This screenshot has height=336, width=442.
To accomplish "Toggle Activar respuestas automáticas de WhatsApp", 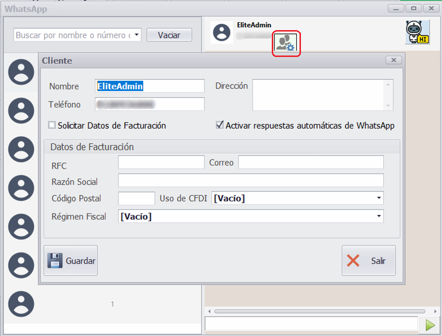I will pos(220,126).
